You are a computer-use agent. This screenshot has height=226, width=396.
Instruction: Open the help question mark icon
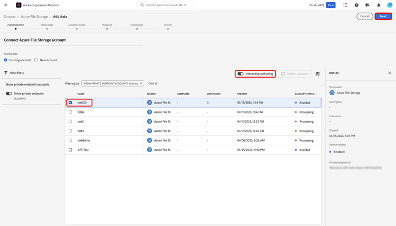tap(356, 5)
